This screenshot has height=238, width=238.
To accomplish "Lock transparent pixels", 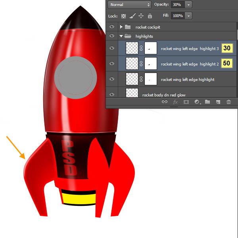I will pyautogui.click(x=123, y=16).
